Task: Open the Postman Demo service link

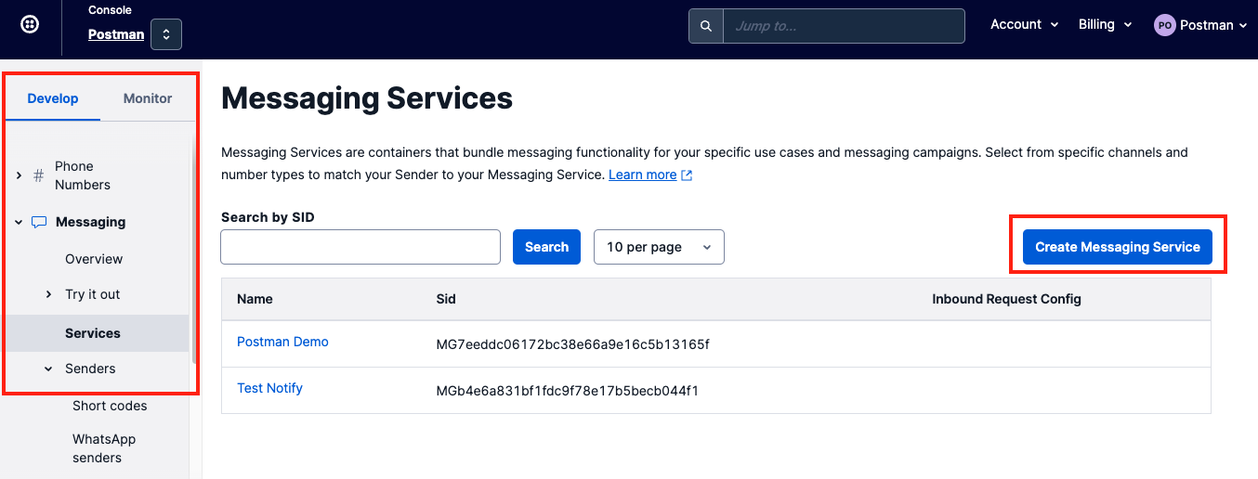Action: click(282, 342)
